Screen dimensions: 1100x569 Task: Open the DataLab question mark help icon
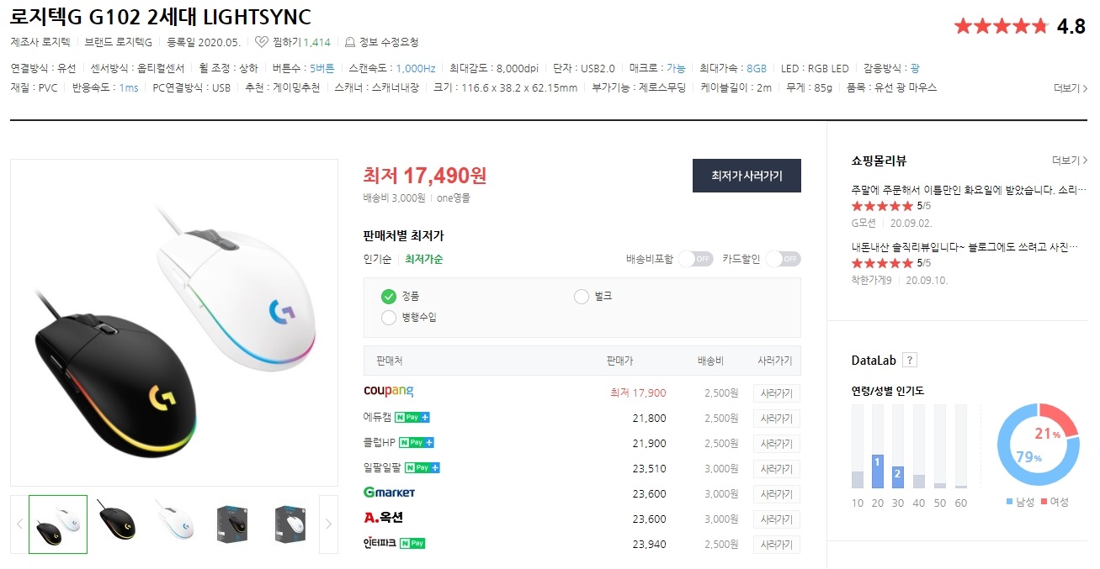(909, 361)
